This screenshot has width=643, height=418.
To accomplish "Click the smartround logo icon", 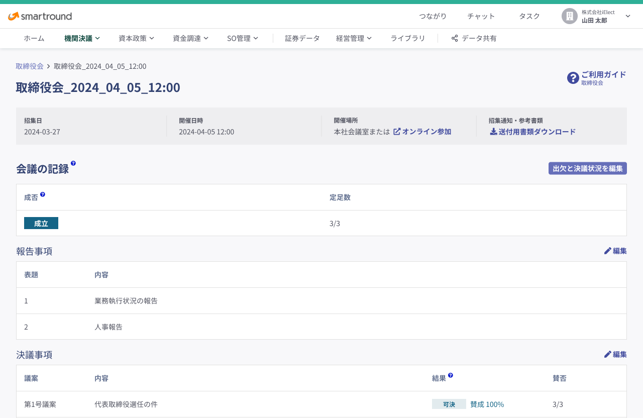I will [x=13, y=16].
